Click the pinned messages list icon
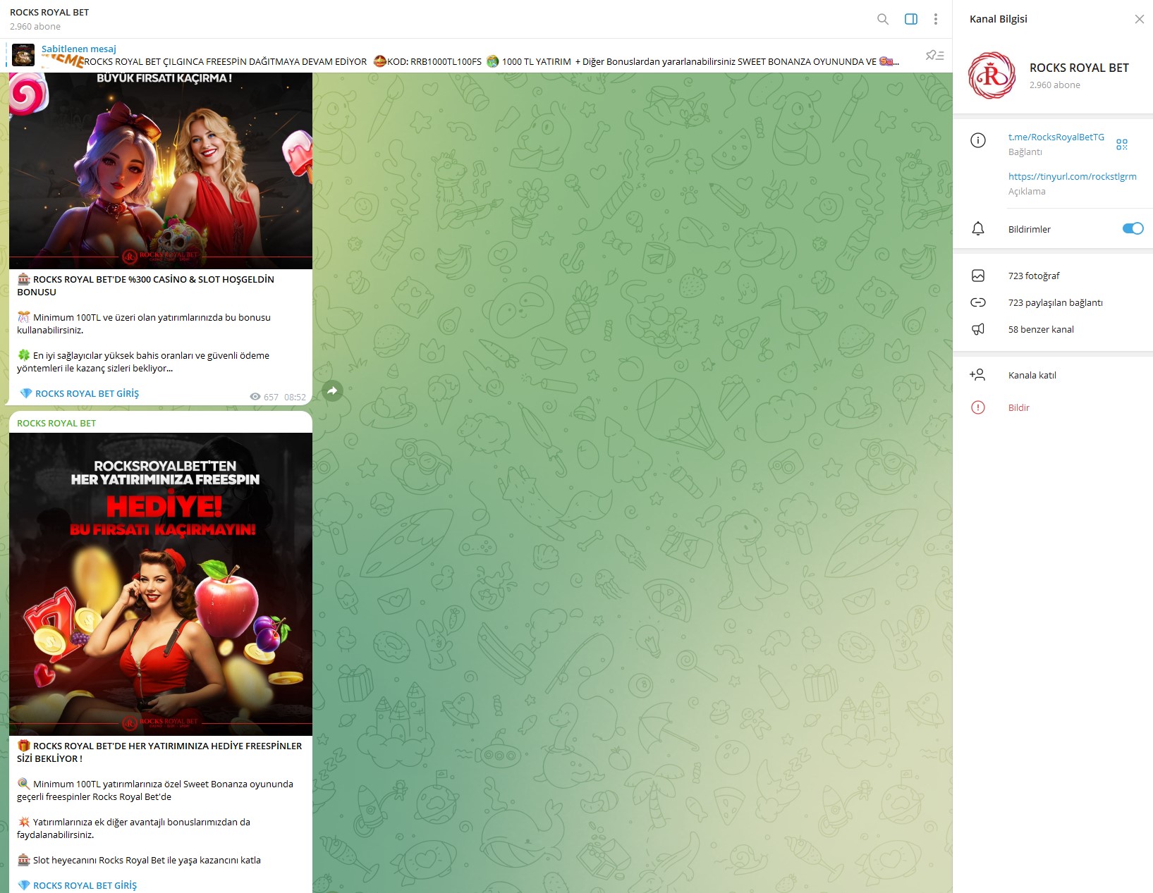The image size is (1153, 893). (x=934, y=55)
